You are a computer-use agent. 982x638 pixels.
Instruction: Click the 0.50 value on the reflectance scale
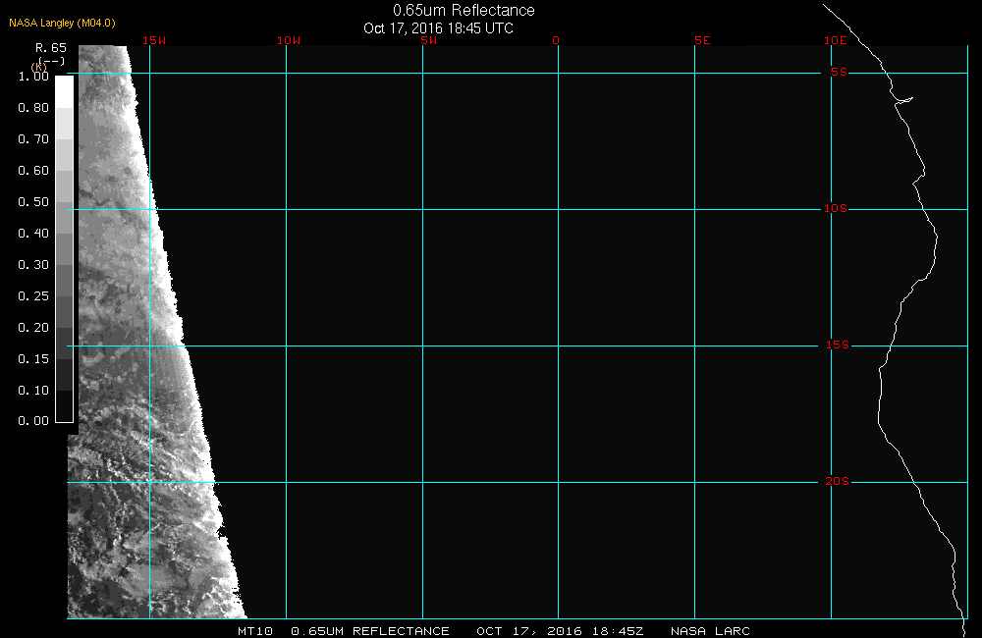coord(33,202)
